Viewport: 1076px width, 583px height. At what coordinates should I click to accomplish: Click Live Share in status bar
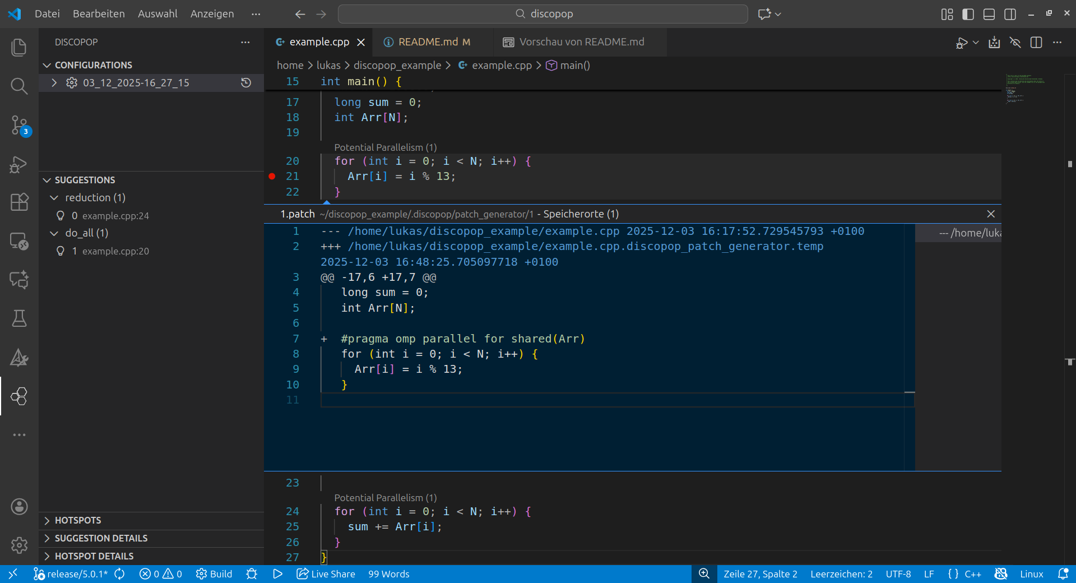click(326, 574)
